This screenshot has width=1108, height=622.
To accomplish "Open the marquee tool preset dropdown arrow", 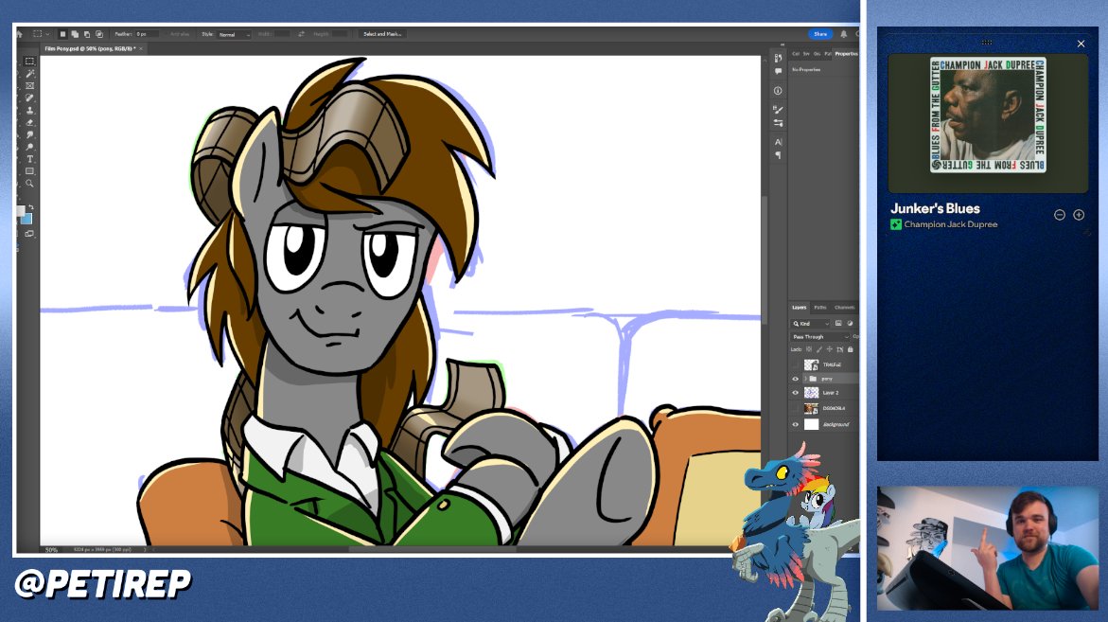I will (x=47, y=34).
